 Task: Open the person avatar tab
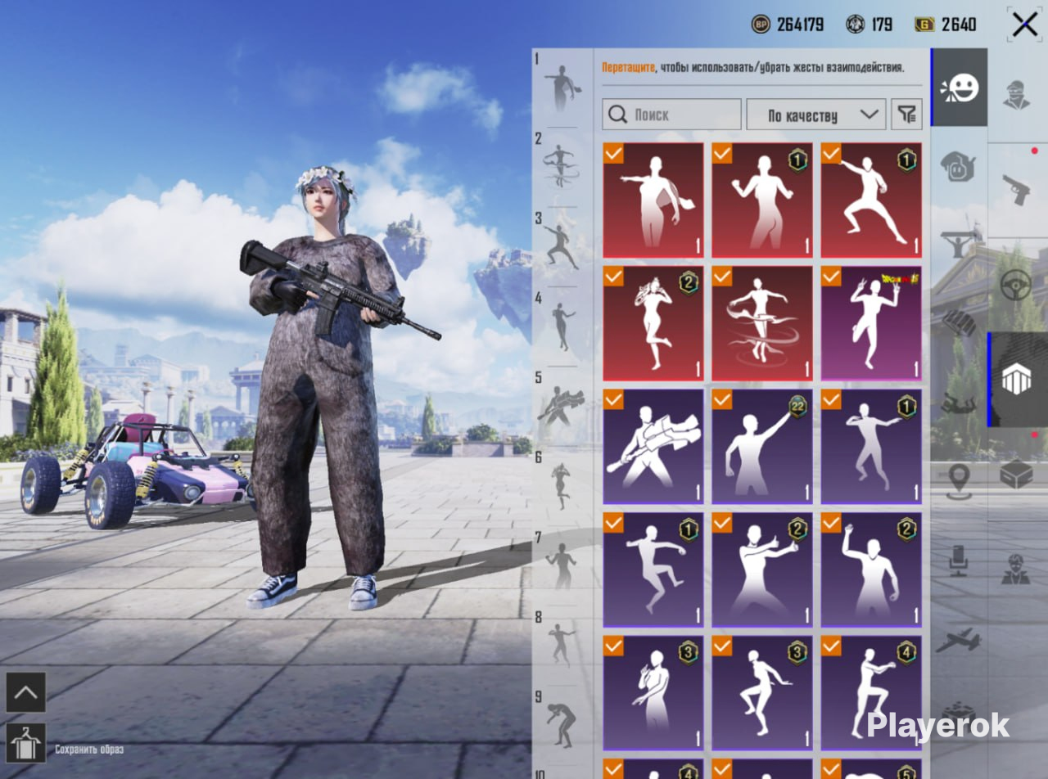(1017, 570)
